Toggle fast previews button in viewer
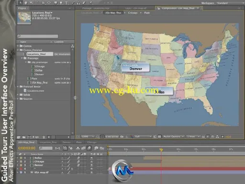This screenshot has height=184, width=245. (x=208, y=137)
